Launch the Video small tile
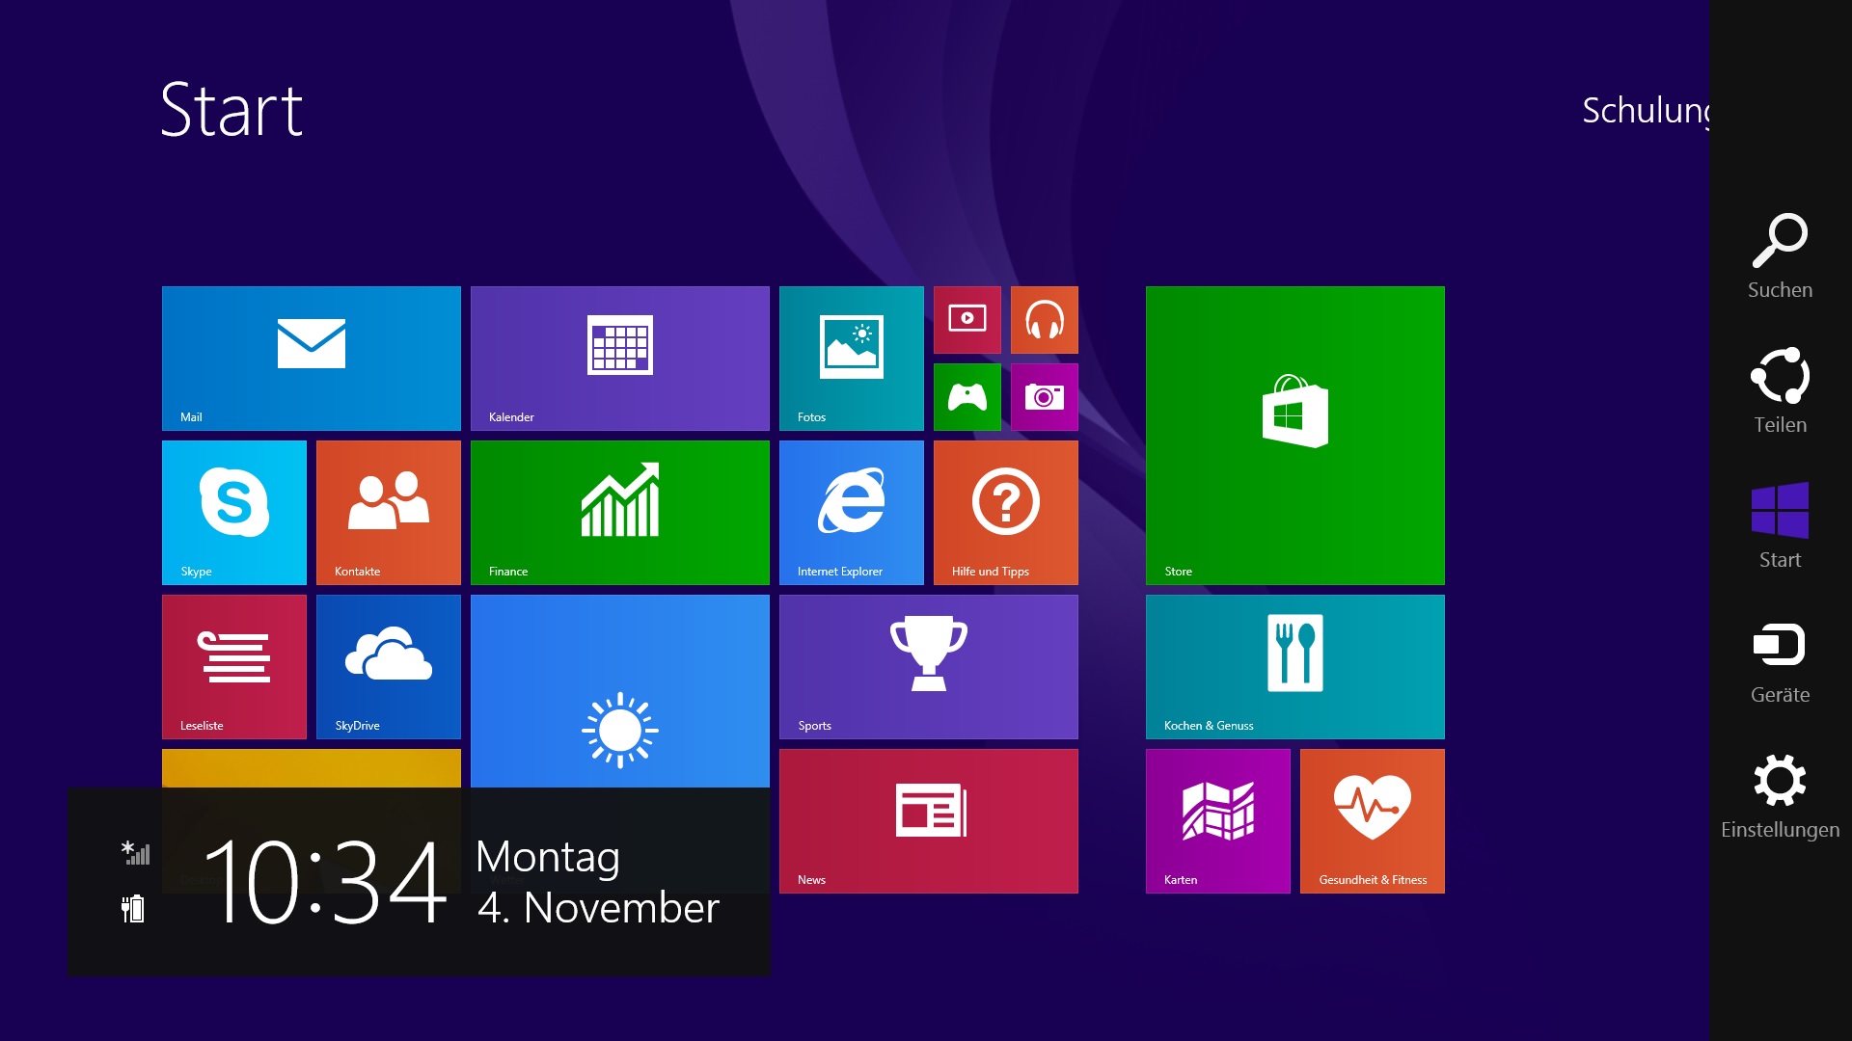The height and width of the screenshot is (1041, 1852). coord(967,320)
